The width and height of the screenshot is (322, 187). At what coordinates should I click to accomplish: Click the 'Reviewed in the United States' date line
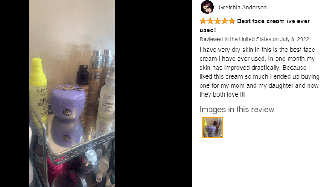[x=254, y=39]
